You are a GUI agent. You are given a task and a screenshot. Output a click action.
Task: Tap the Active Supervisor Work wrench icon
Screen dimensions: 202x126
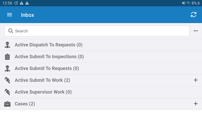[8, 92]
